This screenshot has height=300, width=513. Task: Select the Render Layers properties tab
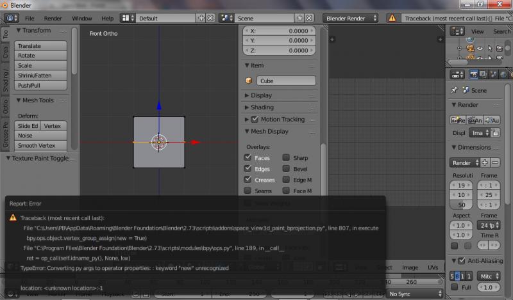coord(484,75)
